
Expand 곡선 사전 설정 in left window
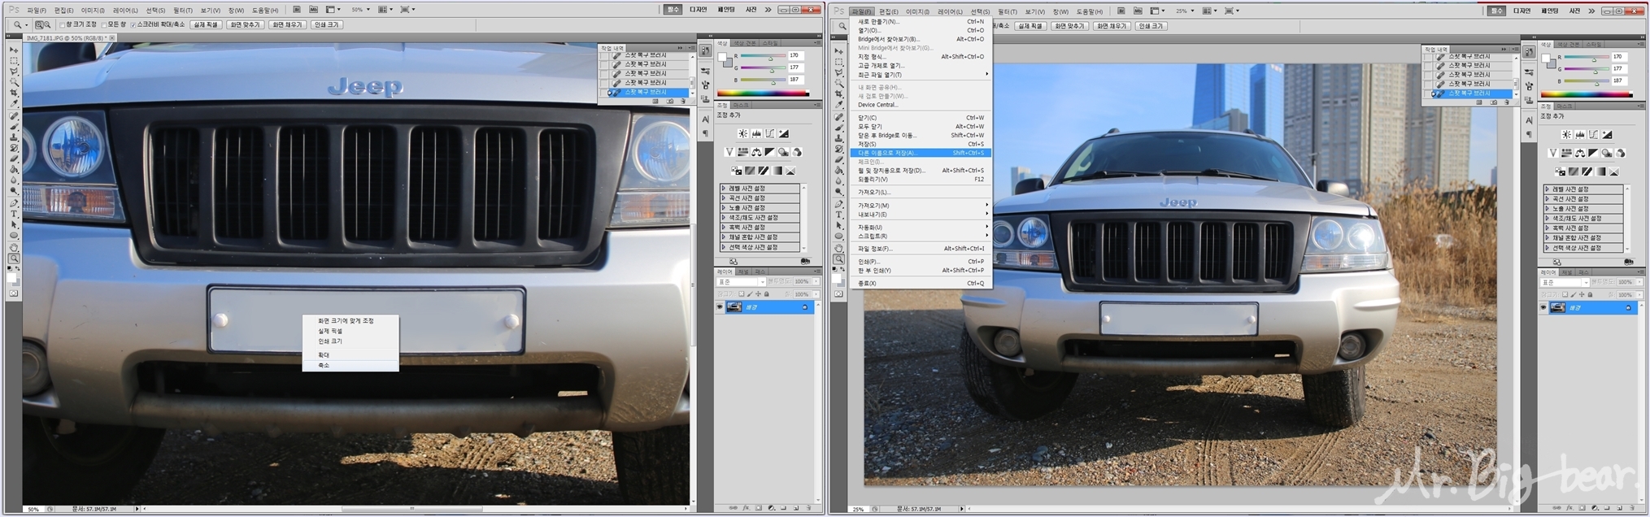point(724,198)
